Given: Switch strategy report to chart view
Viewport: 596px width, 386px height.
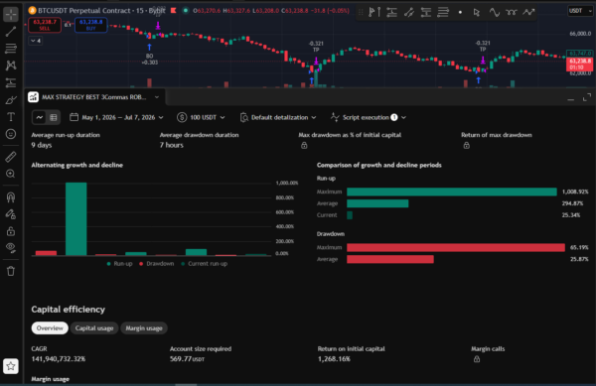Looking at the screenshot, I should click(x=40, y=118).
